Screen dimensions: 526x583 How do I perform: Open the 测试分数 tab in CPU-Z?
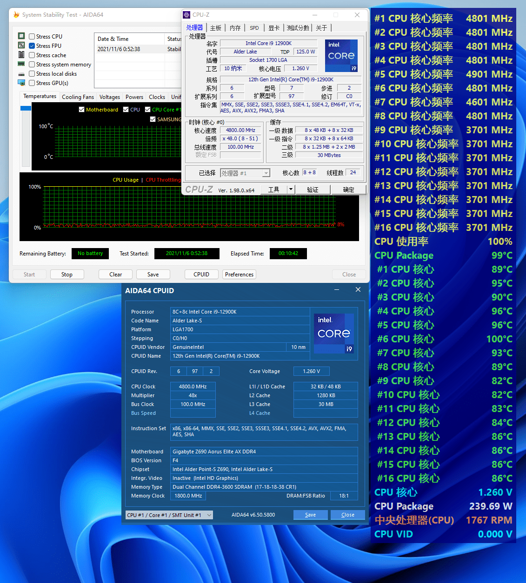(298, 28)
